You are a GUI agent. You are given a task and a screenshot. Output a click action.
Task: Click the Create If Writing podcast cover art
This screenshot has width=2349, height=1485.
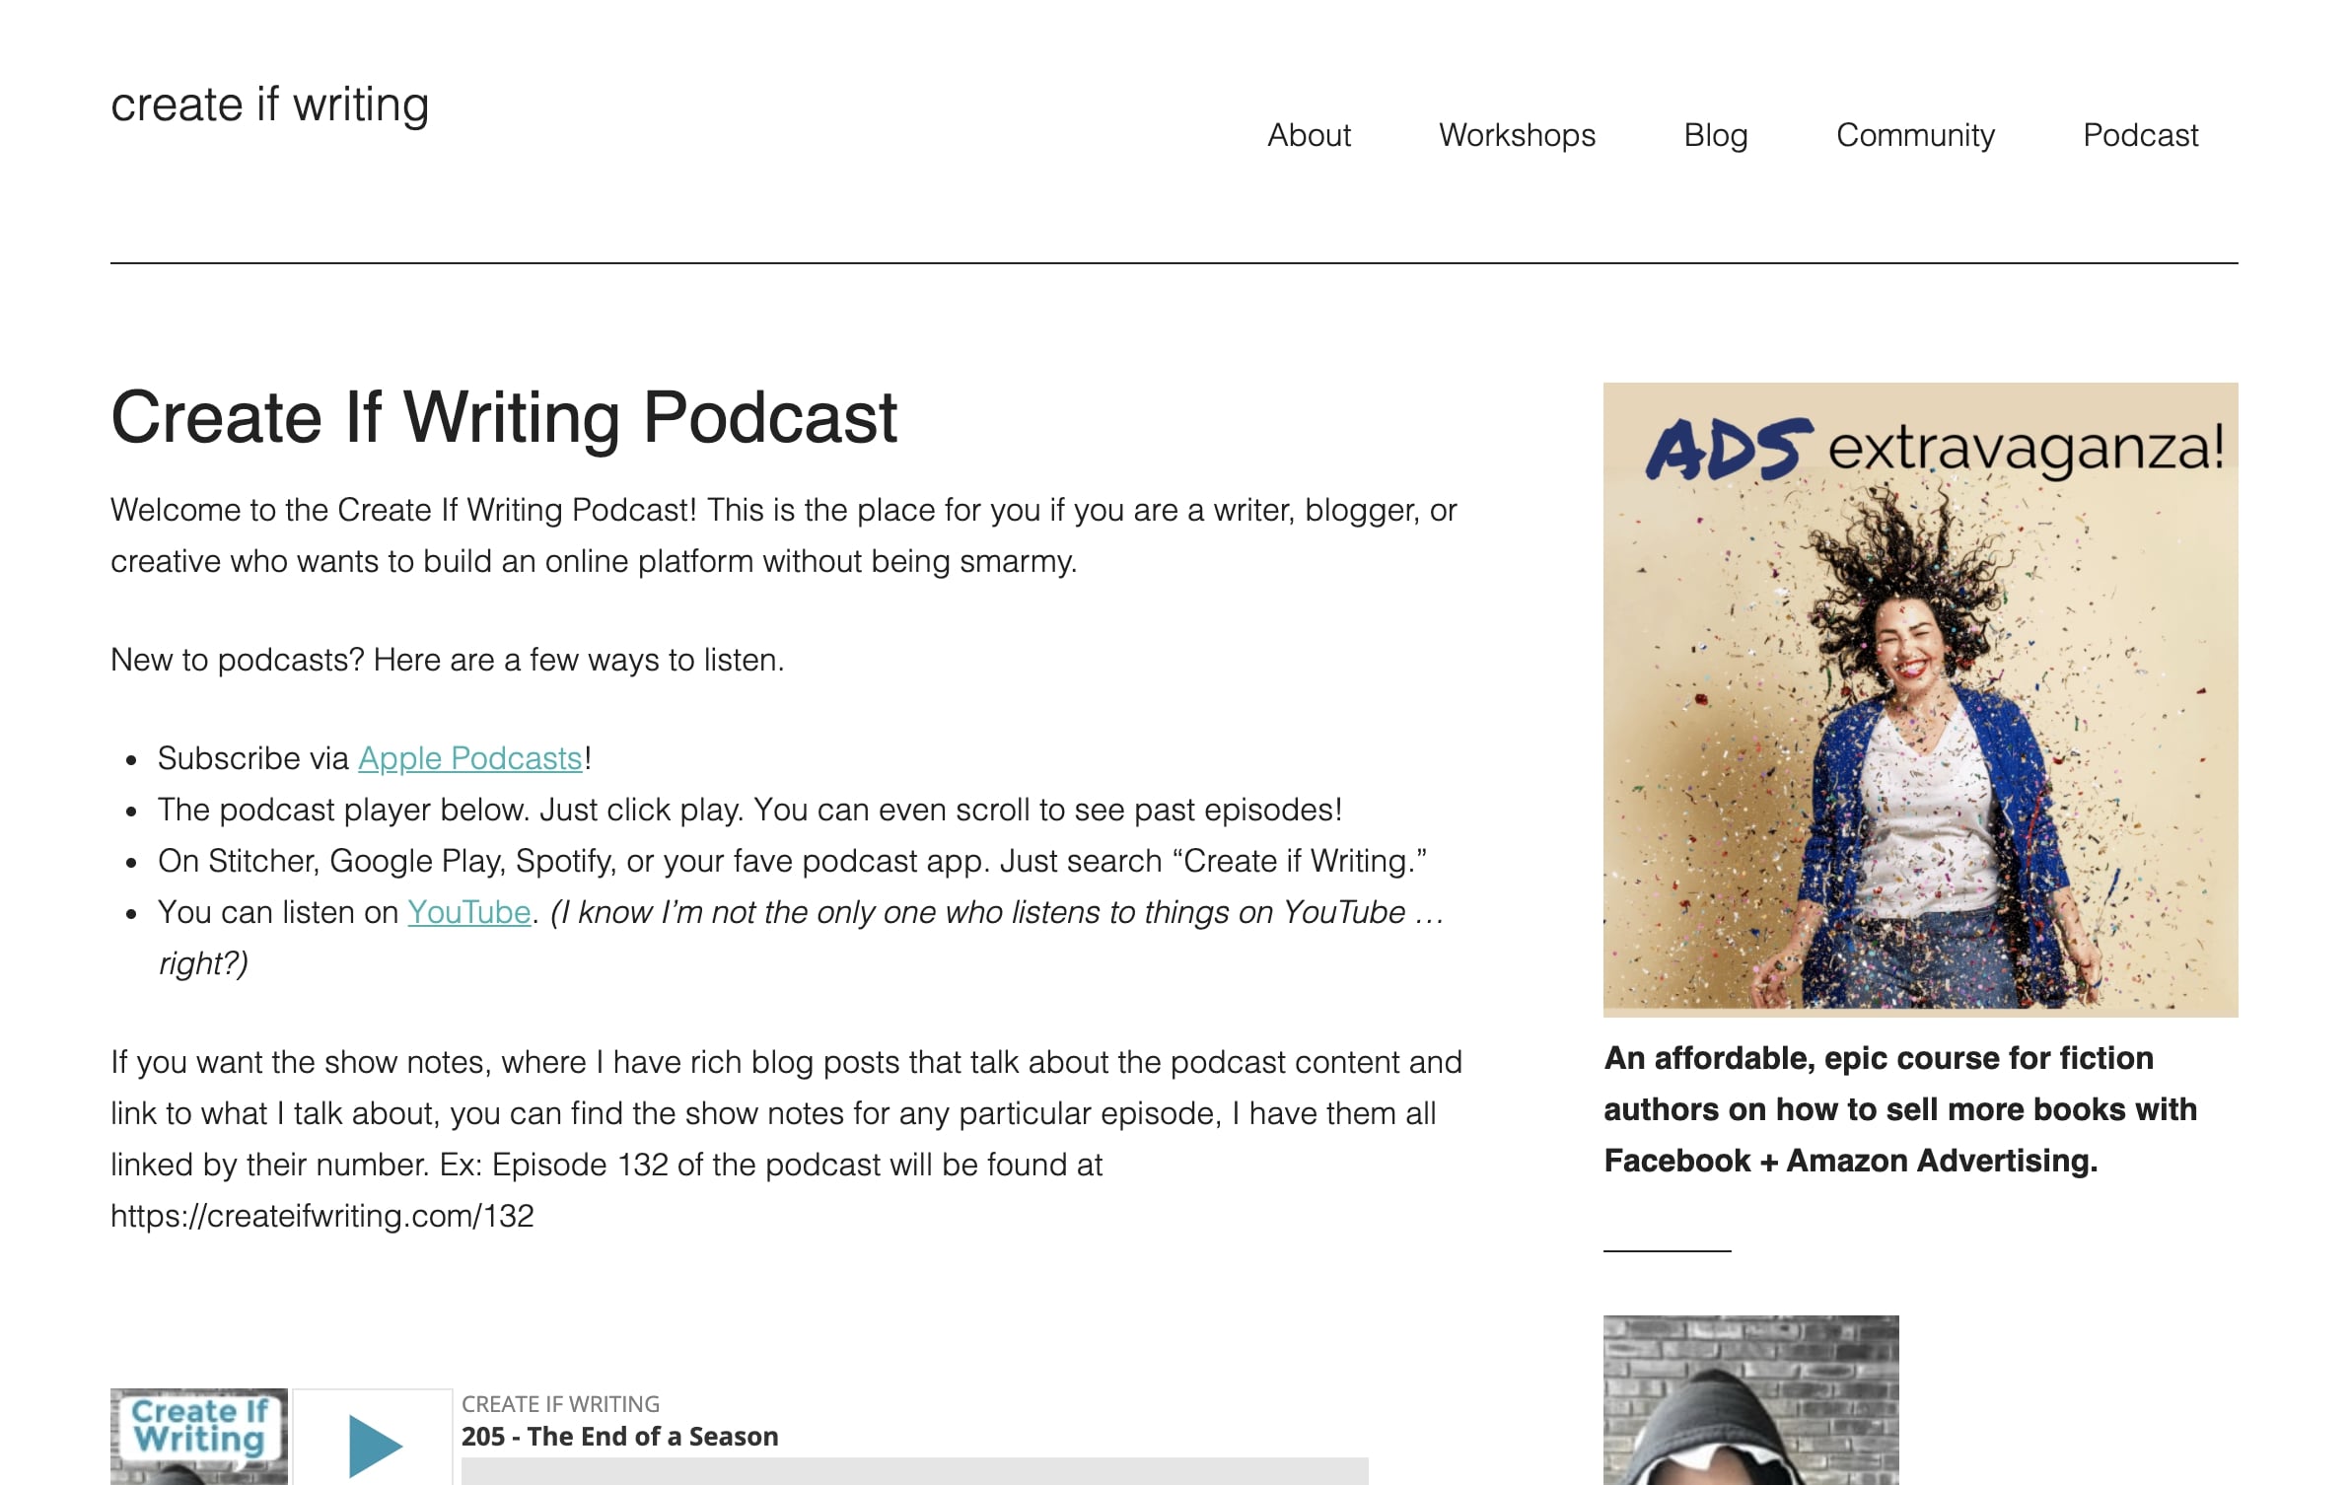pos(198,1436)
